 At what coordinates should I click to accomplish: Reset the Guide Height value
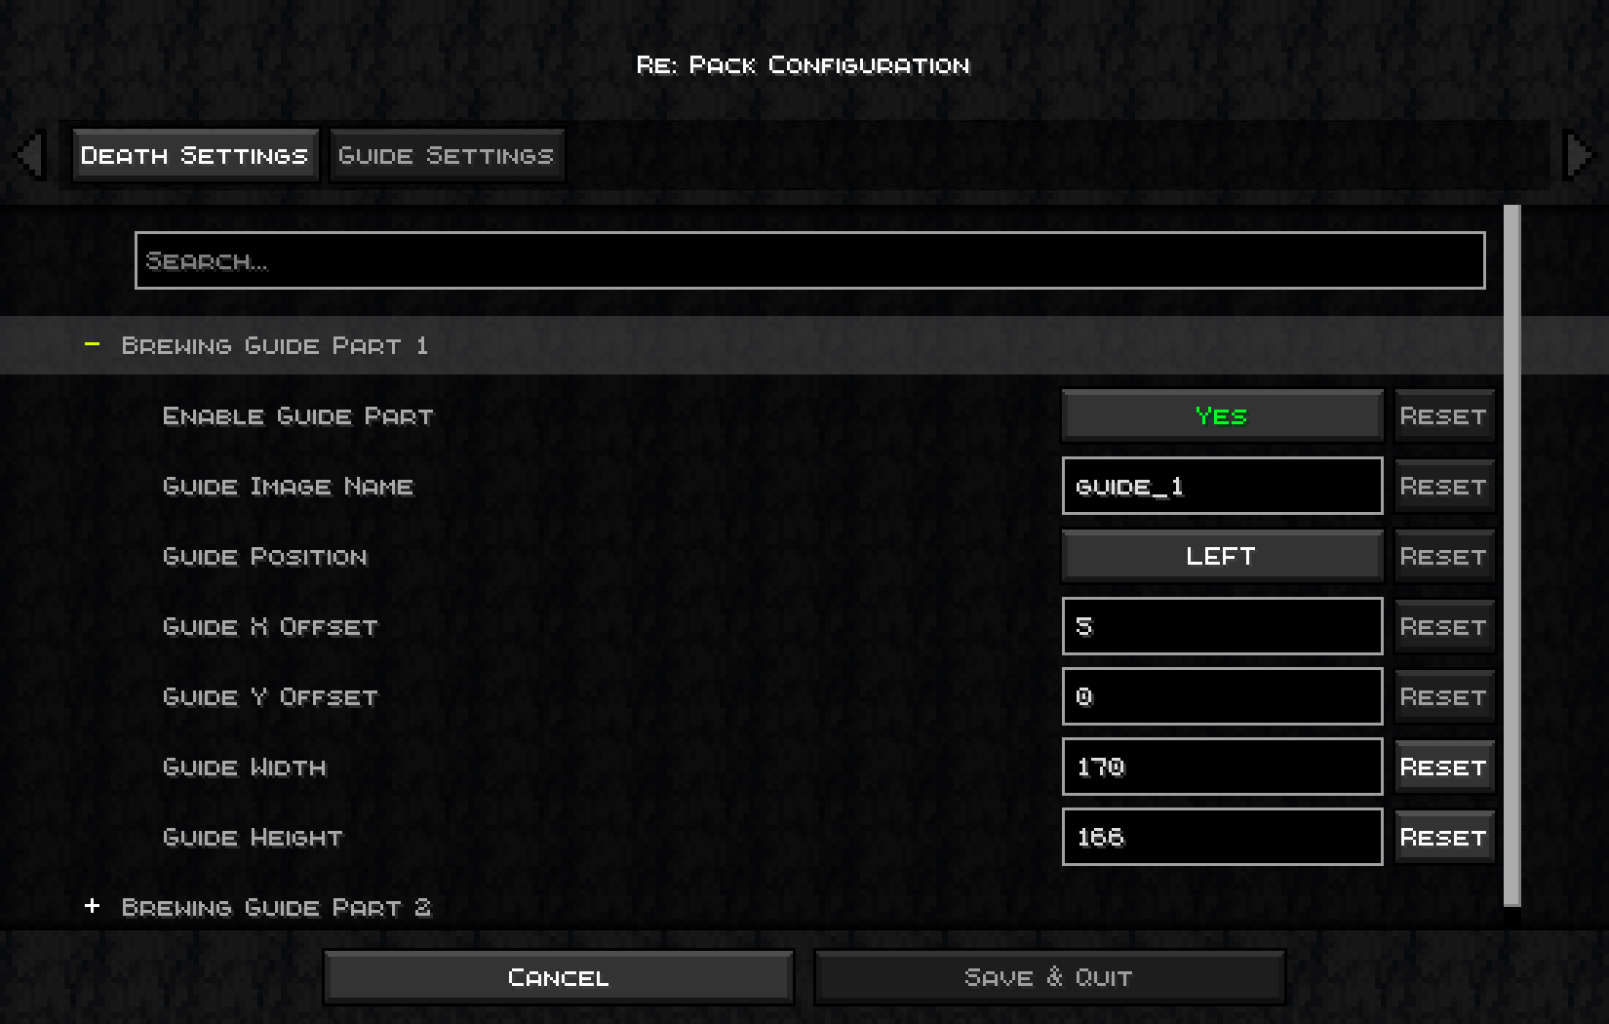pyautogui.click(x=1444, y=838)
